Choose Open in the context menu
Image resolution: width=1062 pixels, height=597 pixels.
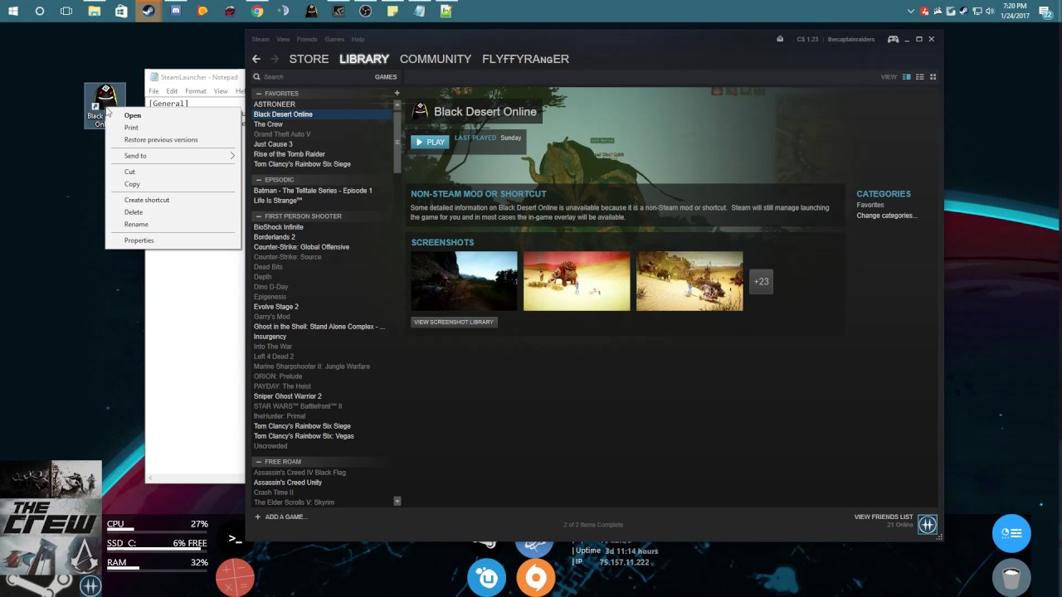pos(173,115)
